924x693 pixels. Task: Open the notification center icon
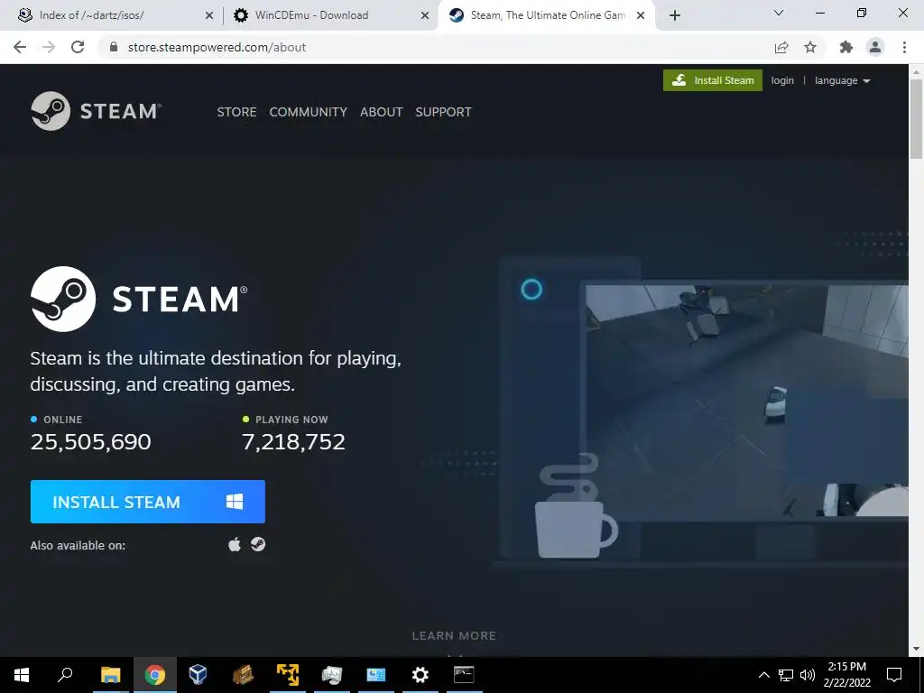tap(894, 675)
